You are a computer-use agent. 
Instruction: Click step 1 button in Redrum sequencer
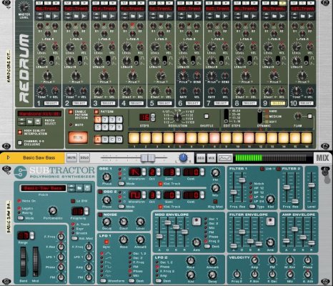click(x=134, y=138)
